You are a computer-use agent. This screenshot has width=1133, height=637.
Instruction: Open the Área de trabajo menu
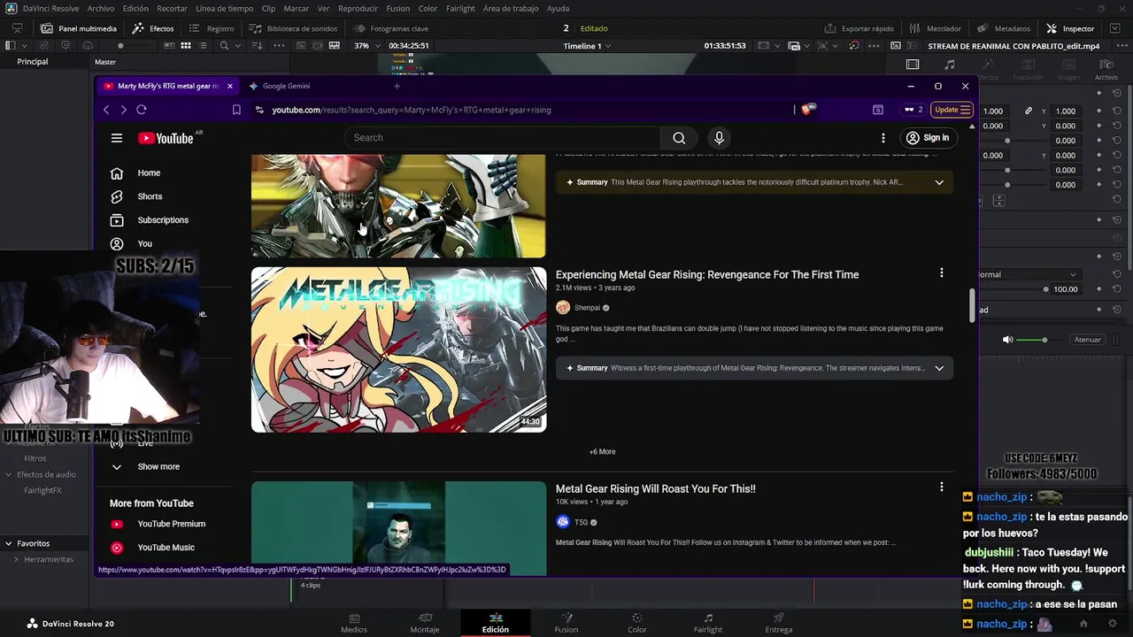(x=511, y=8)
